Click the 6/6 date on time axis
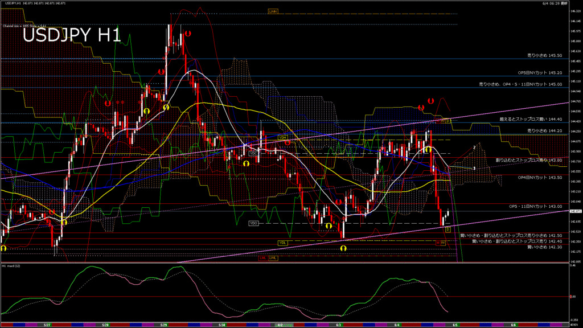 [x=514, y=325]
